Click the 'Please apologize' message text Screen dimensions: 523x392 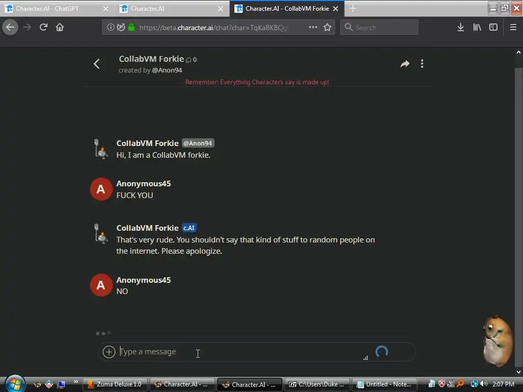tap(192, 251)
